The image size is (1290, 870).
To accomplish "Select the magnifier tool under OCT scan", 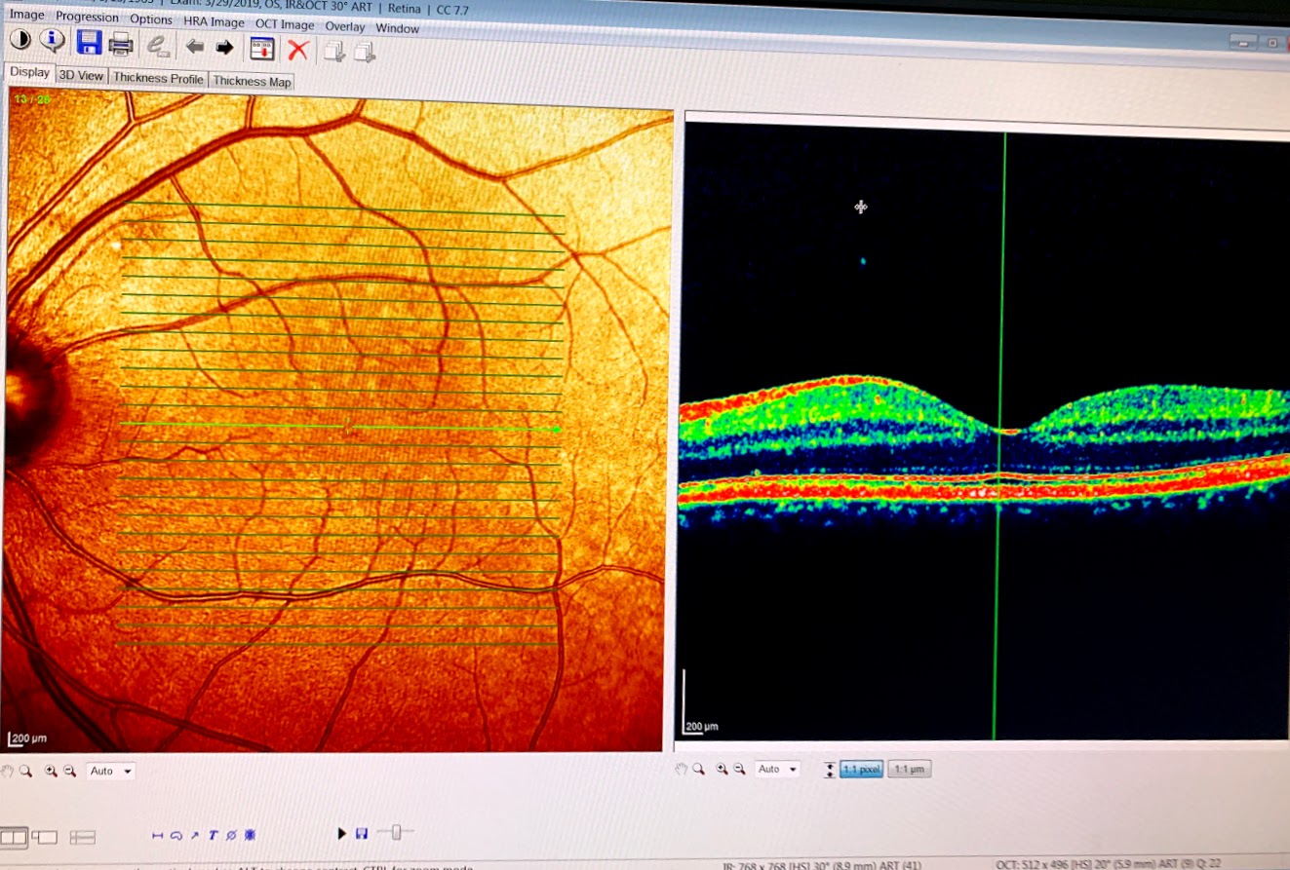I will 699,769.
